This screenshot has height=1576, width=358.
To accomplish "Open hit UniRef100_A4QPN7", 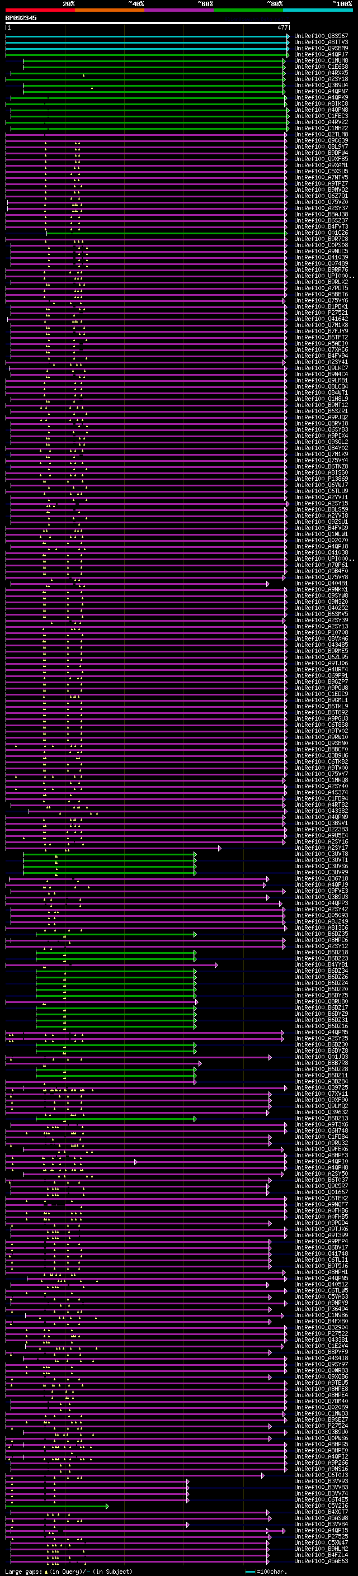I will 321,91.
